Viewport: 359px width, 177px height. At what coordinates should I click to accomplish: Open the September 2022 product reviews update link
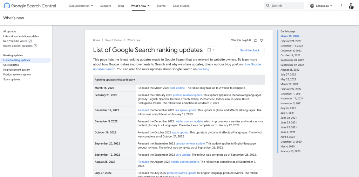(x=190, y=144)
